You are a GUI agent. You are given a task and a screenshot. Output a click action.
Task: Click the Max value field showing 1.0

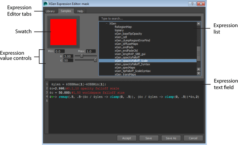click(x=91, y=51)
